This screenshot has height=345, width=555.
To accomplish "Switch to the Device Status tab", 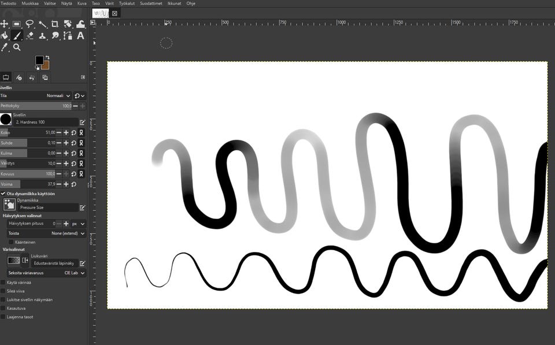I will [x=19, y=77].
